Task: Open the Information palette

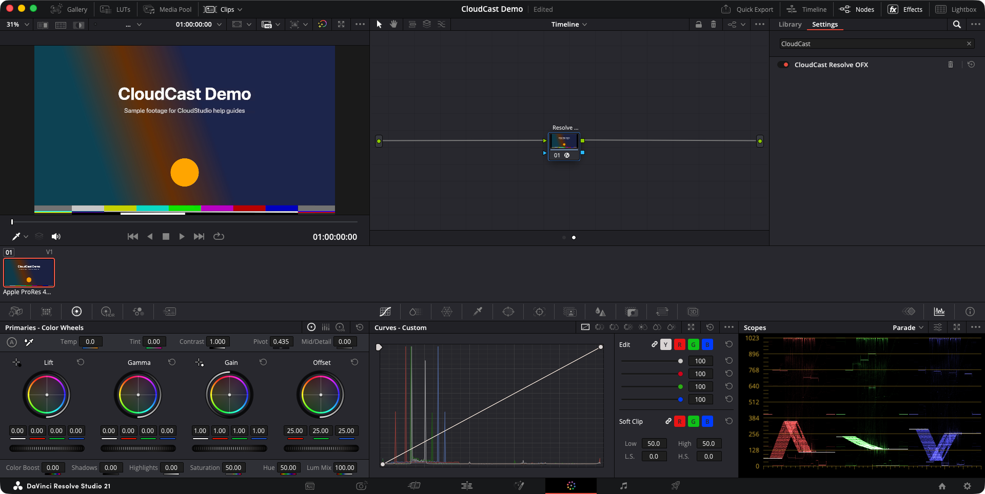Action: point(970,312)
